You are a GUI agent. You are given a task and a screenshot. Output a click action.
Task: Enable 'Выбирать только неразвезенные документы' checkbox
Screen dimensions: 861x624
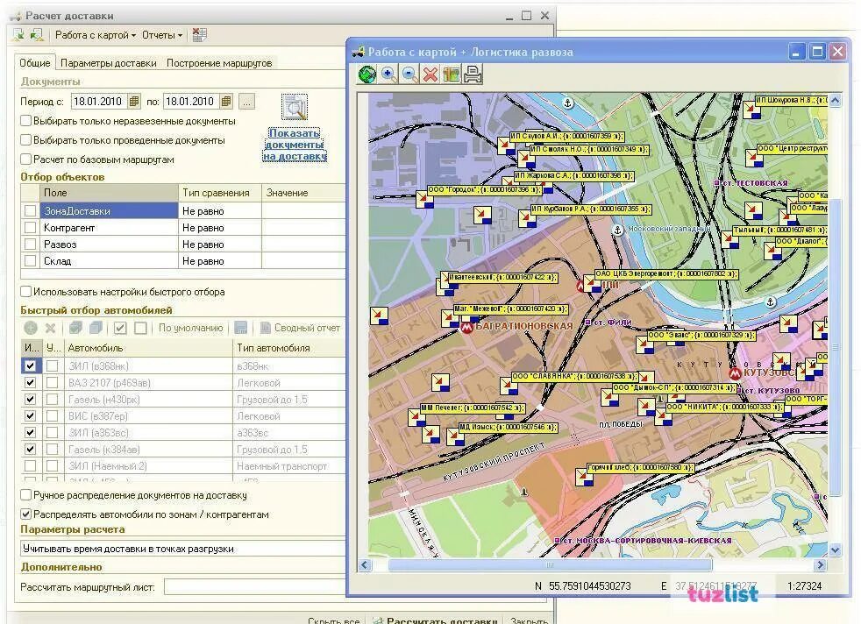coord(25,120)
